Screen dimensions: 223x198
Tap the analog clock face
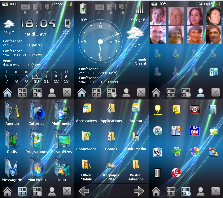[100, 42]
